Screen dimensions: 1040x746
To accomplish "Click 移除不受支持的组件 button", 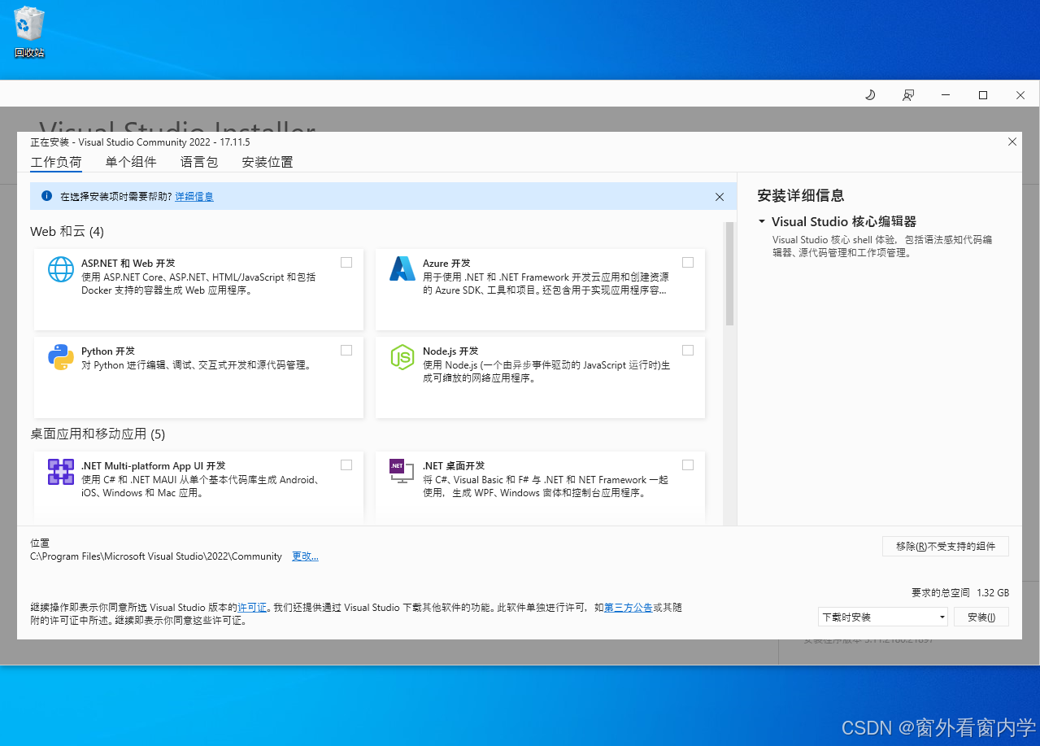I will point(946,546).
